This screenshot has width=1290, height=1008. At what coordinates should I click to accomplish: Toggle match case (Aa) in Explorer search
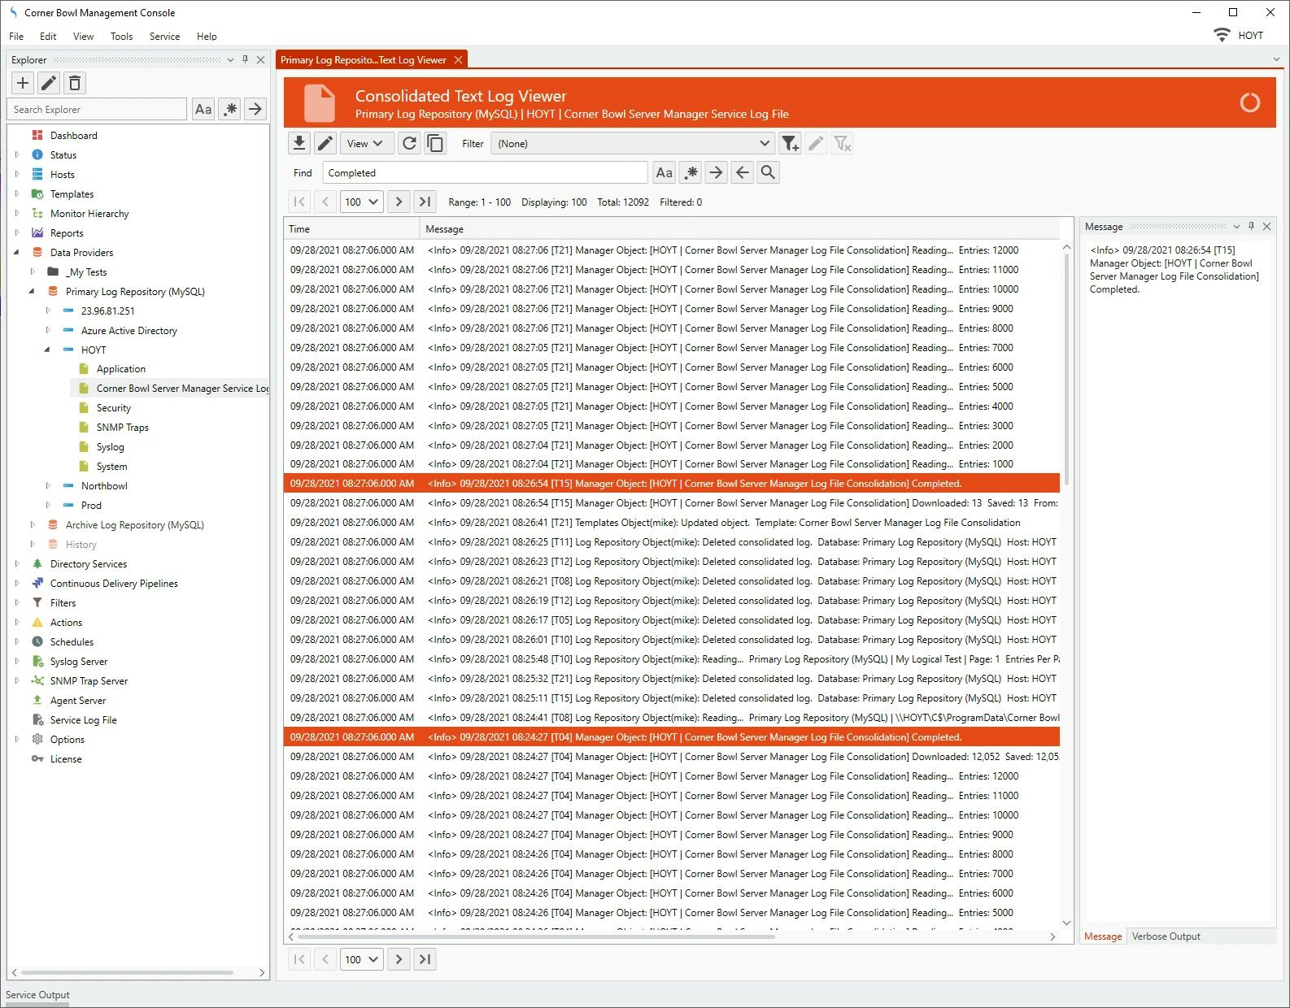pos(203,109)
